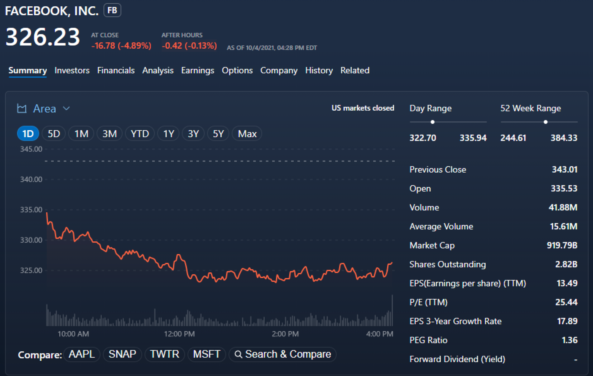Click the magnifier icon in Search & Compare
Viewport: 593px width, 376px height.
[238, 354]
